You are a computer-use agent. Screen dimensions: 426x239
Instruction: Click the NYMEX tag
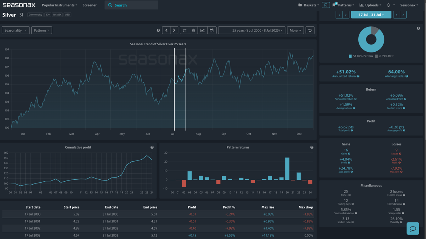57,15
